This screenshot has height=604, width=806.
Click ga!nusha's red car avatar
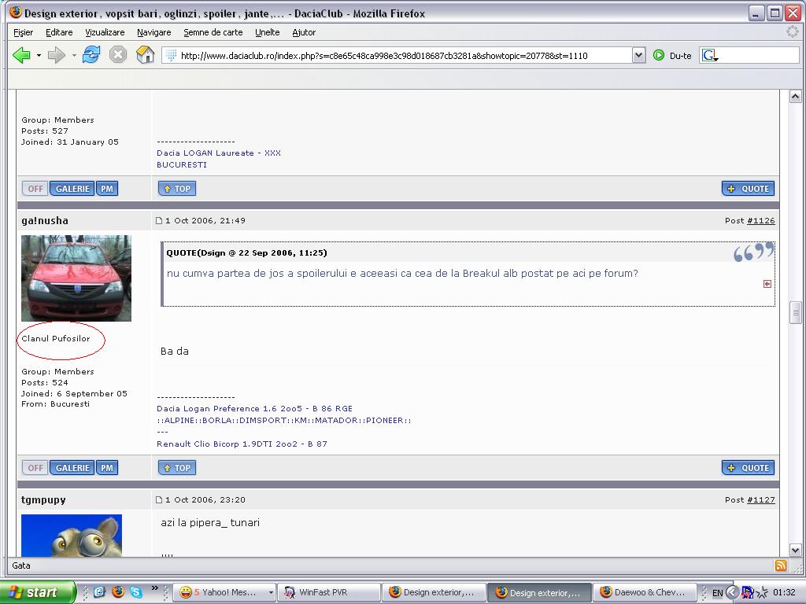[76, 278]
